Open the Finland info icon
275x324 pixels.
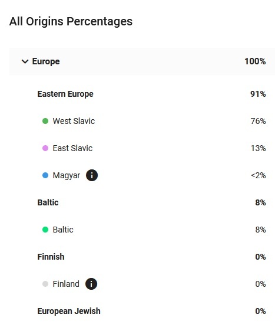coord(91,284)
